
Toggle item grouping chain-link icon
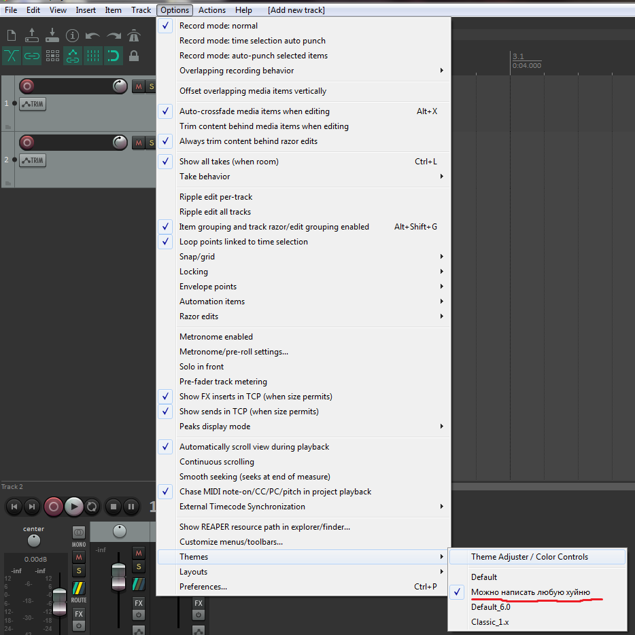point(32,56)
